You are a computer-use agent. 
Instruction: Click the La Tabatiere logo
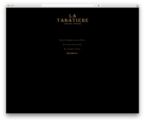click(72, 19)
